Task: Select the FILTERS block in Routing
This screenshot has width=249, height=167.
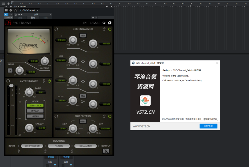Action: [x=59, y=146]
